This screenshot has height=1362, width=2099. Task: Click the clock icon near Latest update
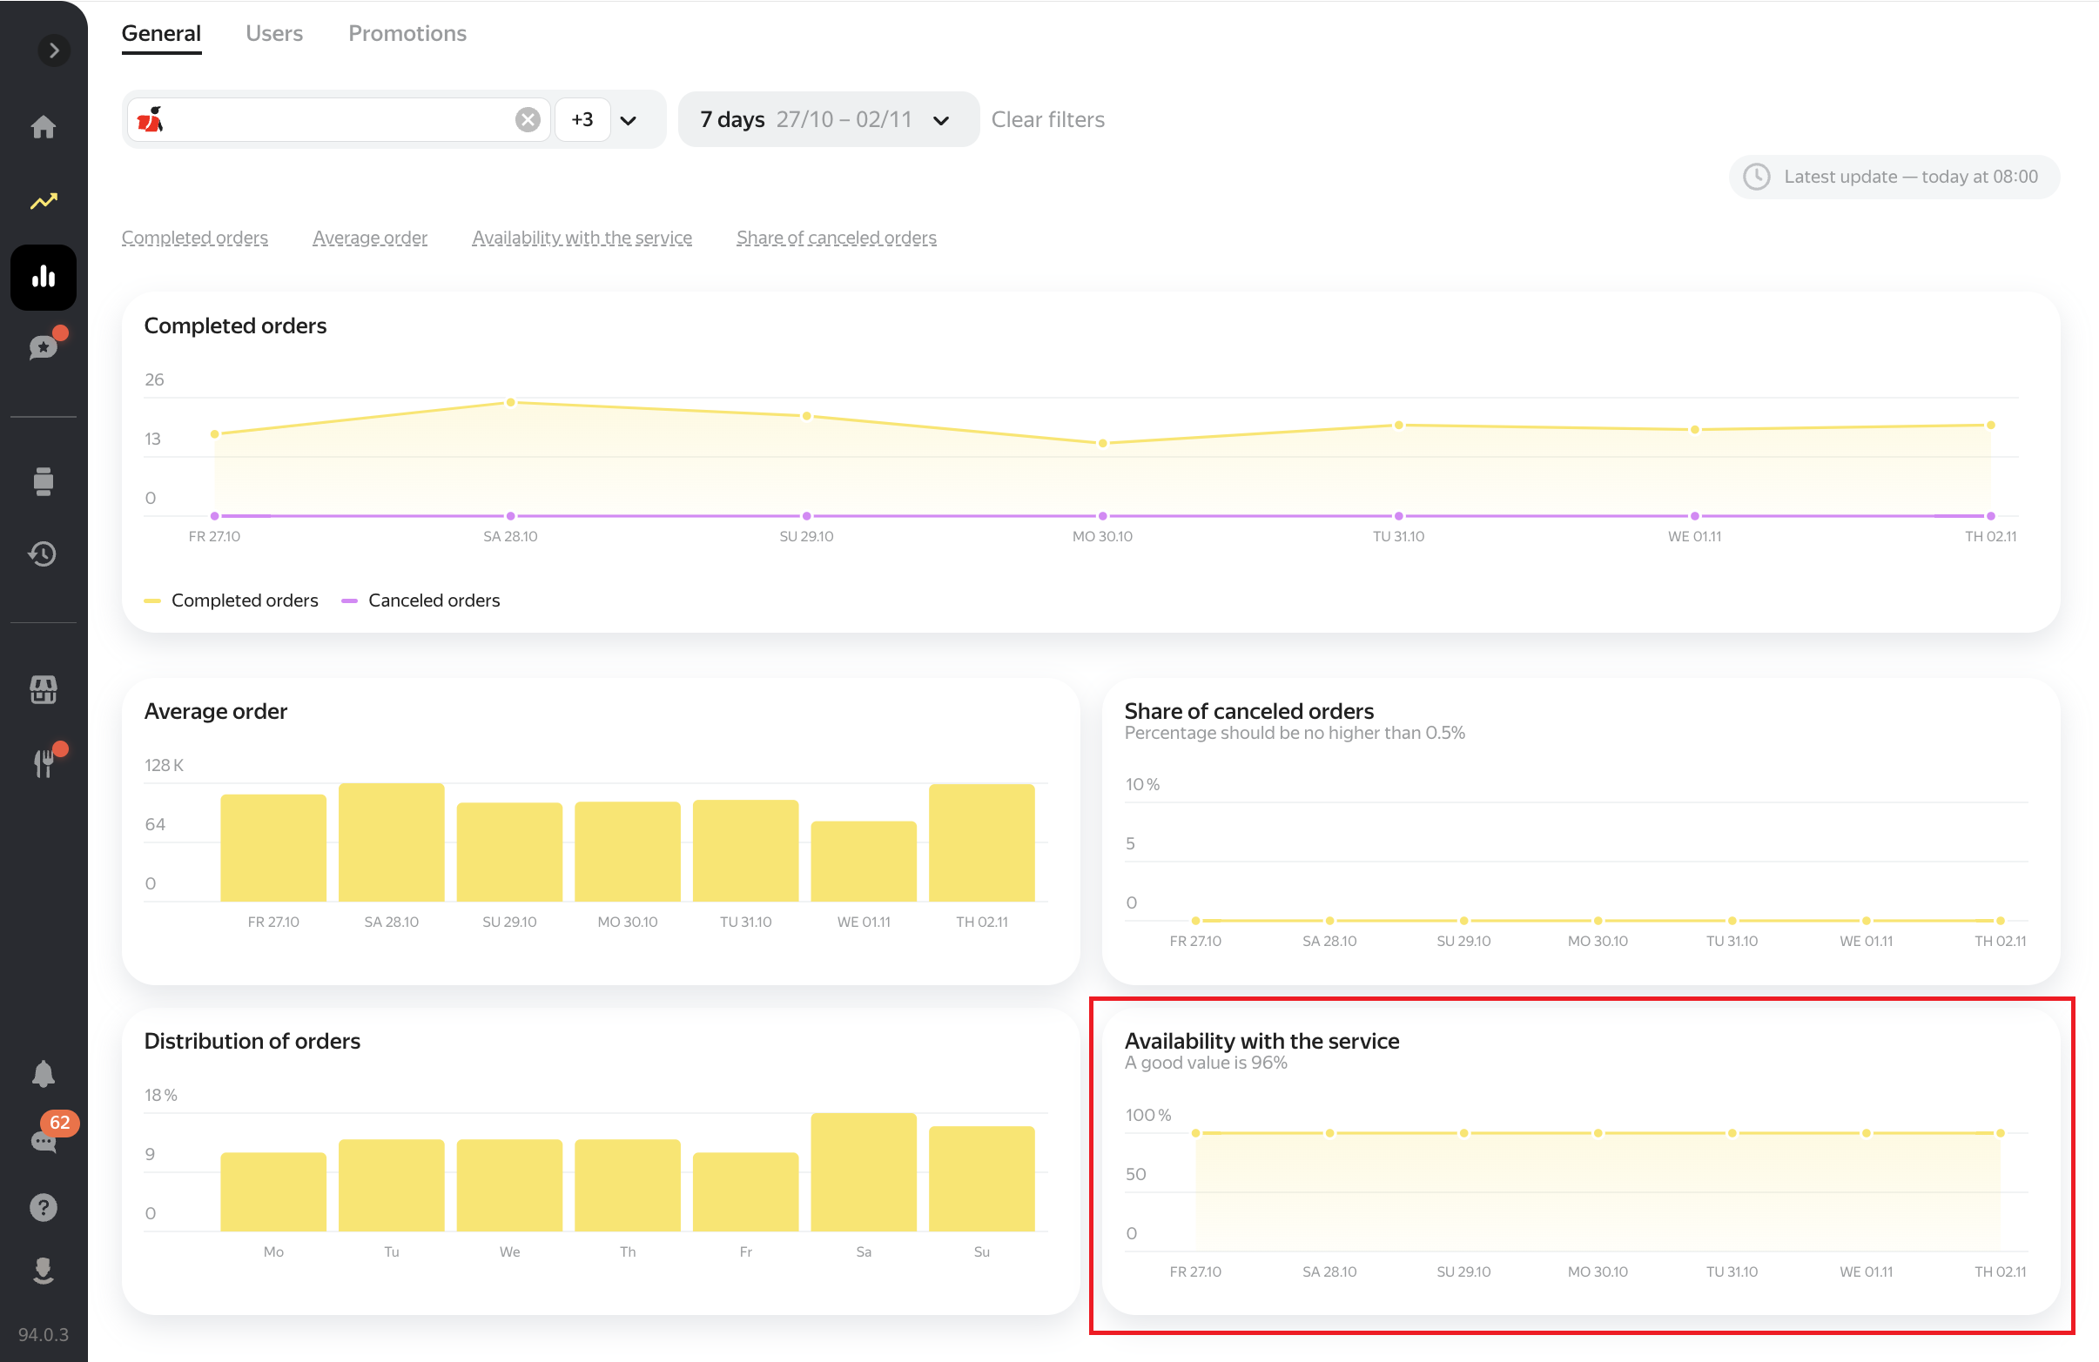click(1756, 177)
